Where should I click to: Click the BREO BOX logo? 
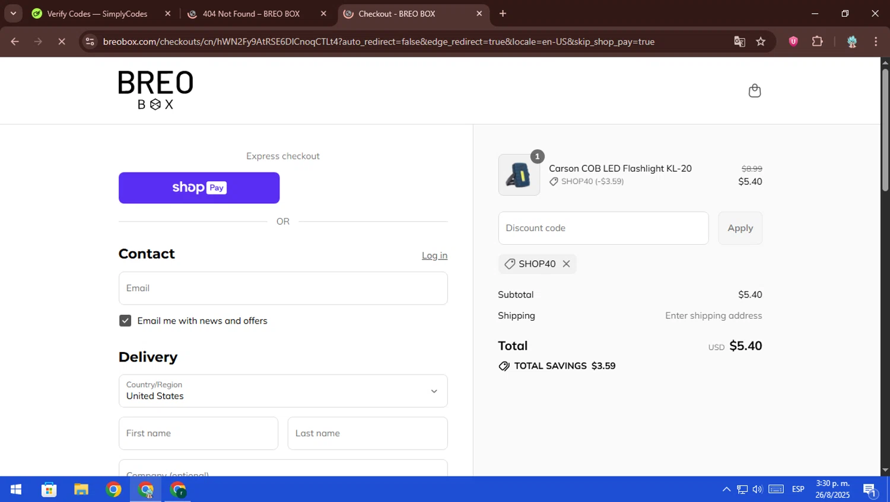pos(155,91)
